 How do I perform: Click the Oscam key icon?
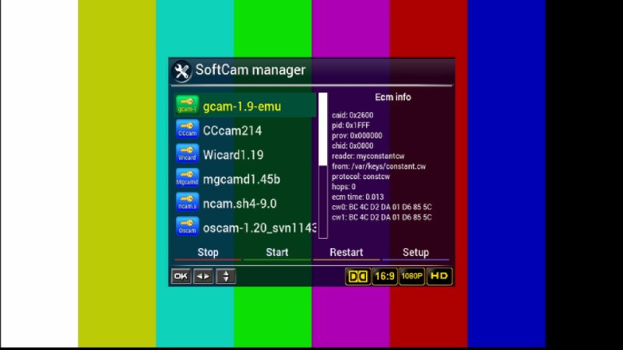(x=188, y=227)
